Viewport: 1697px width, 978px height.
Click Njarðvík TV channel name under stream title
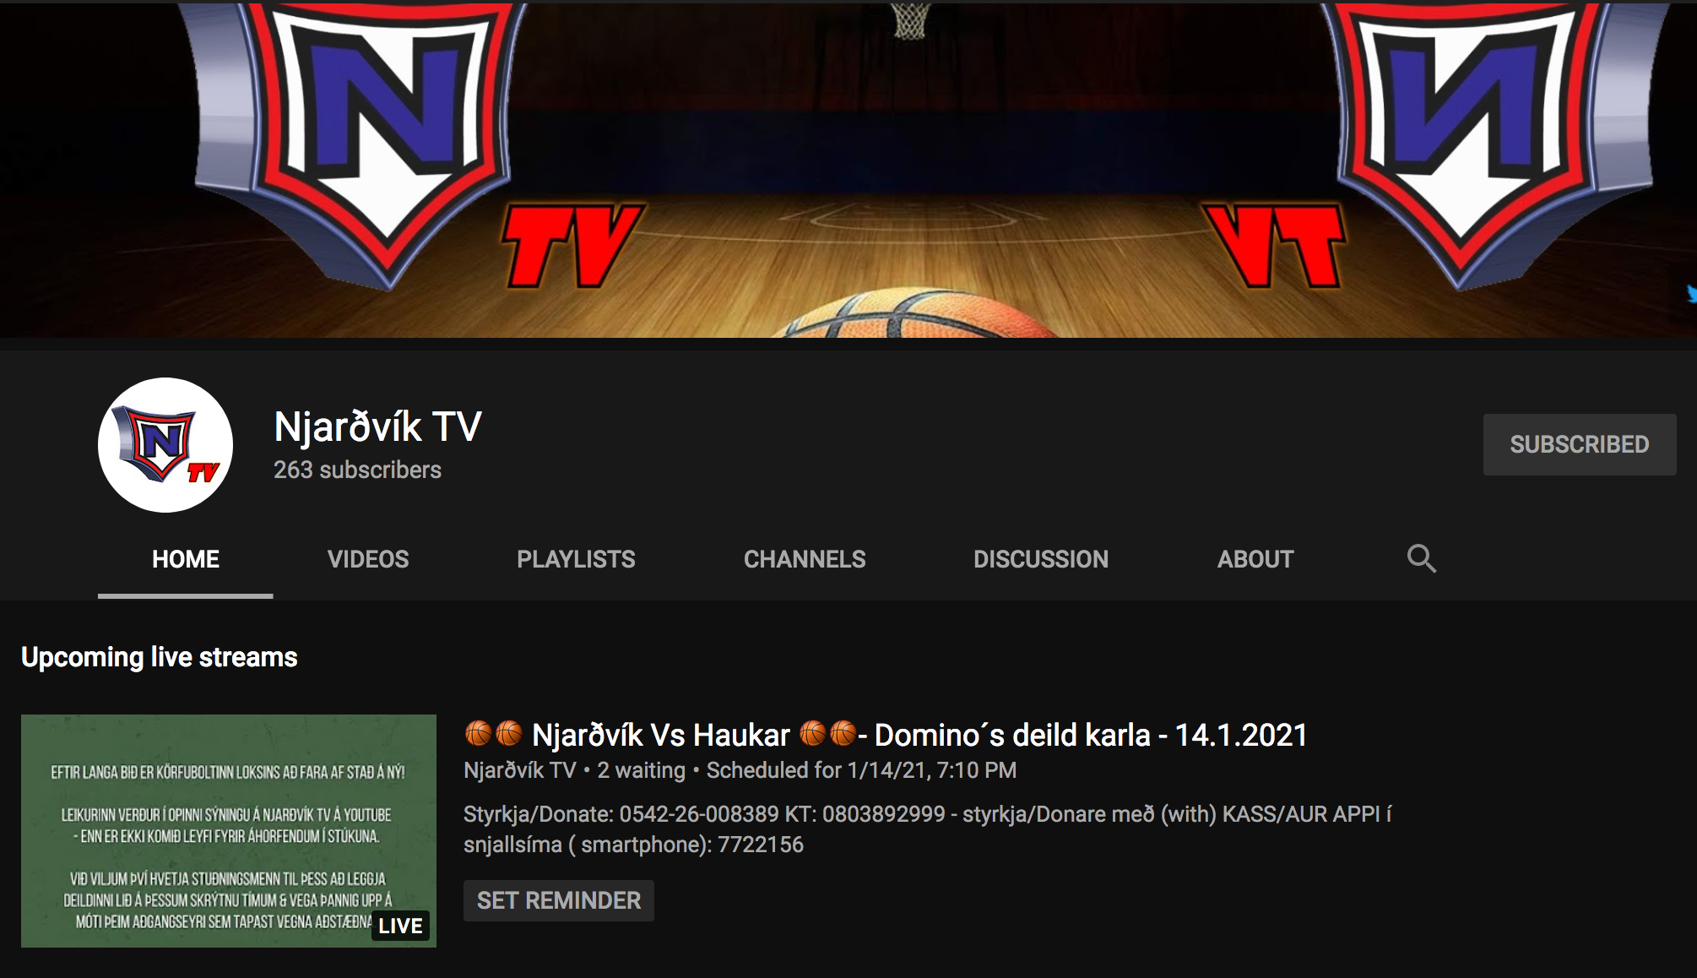519,770
